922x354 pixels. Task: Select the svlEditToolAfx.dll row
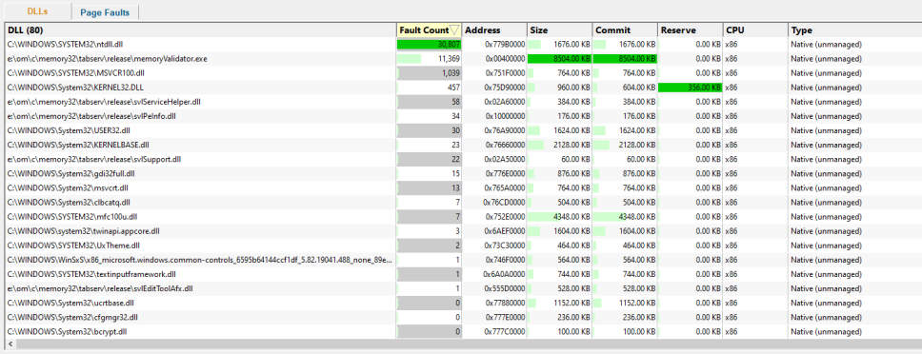pos(463,289)
